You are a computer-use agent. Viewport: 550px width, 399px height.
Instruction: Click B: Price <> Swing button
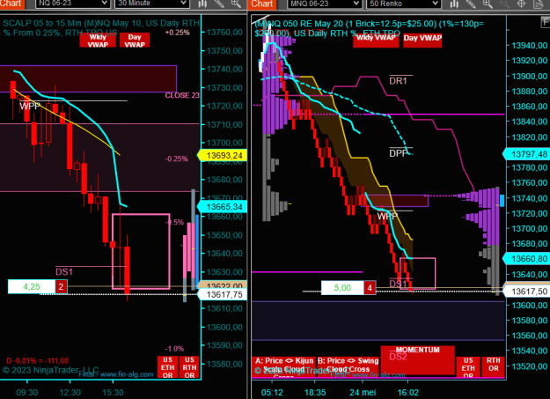pos(348,366)
